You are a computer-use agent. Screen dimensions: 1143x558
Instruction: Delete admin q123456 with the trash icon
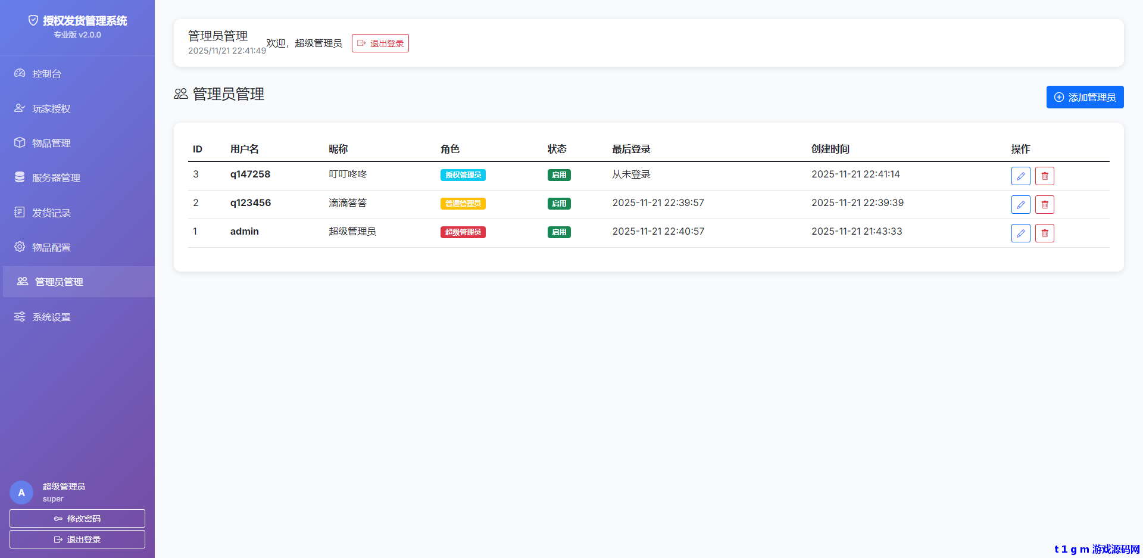[x=1044, y=204]
